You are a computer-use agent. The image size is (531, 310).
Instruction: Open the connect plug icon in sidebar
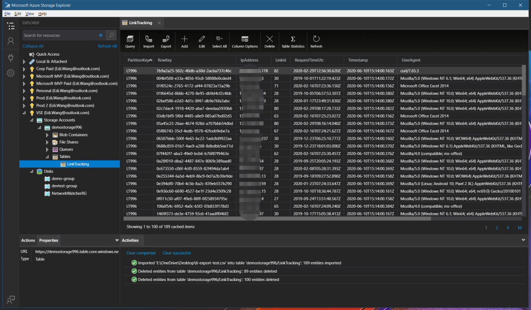point(10,58)
